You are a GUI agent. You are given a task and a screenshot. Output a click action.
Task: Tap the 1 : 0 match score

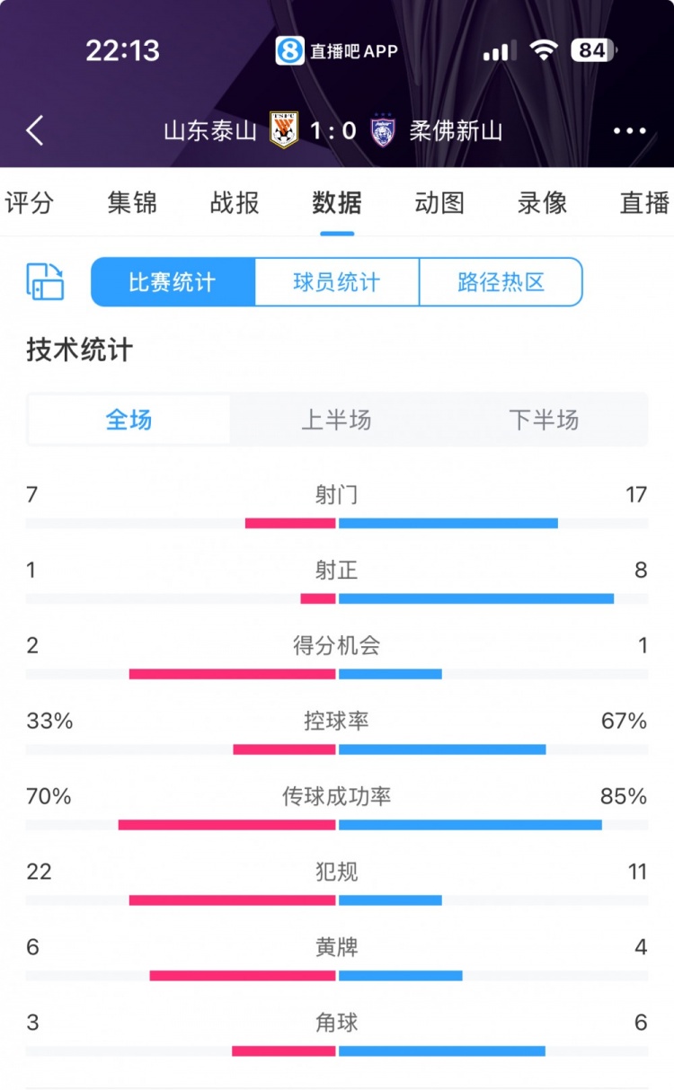pyautogui.click(x=333, y=131)
